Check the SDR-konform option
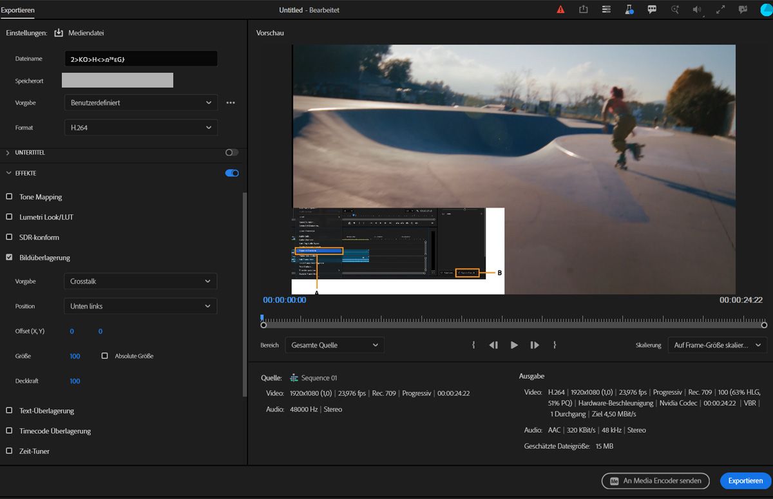This screenshot has width=773, height=499. click(9, 237)
